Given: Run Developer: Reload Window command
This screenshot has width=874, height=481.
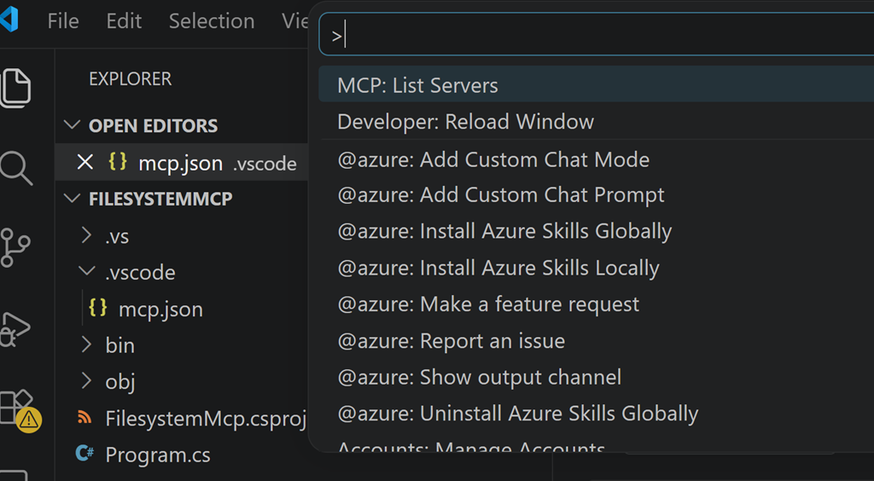Looking at the screenshot, I should tap(465, 122).
